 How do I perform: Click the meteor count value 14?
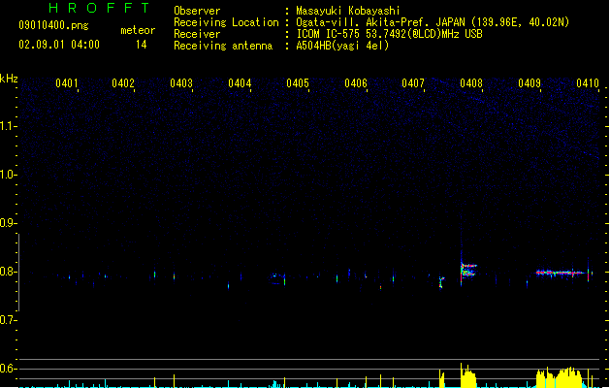pyautogui.click(x=142, y=45)
